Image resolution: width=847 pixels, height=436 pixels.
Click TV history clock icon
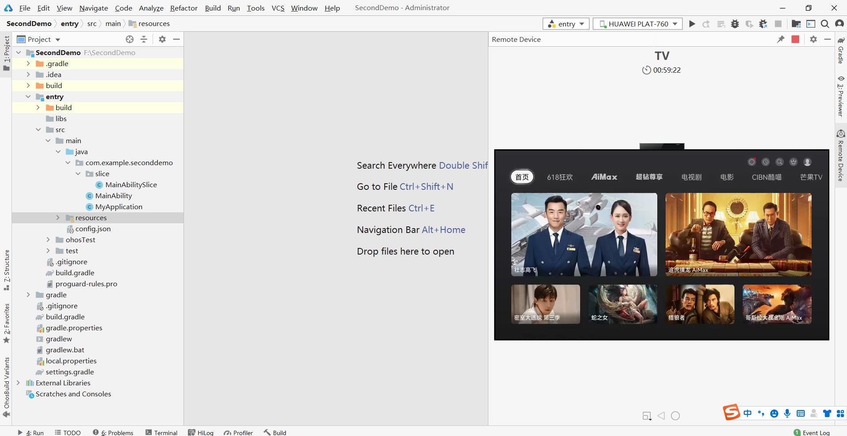[766, 162]
